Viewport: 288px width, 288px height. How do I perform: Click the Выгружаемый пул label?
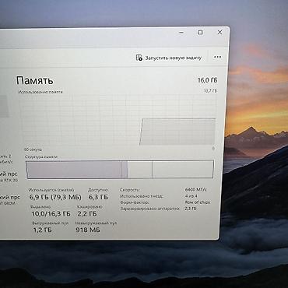(x=51, y=223)
